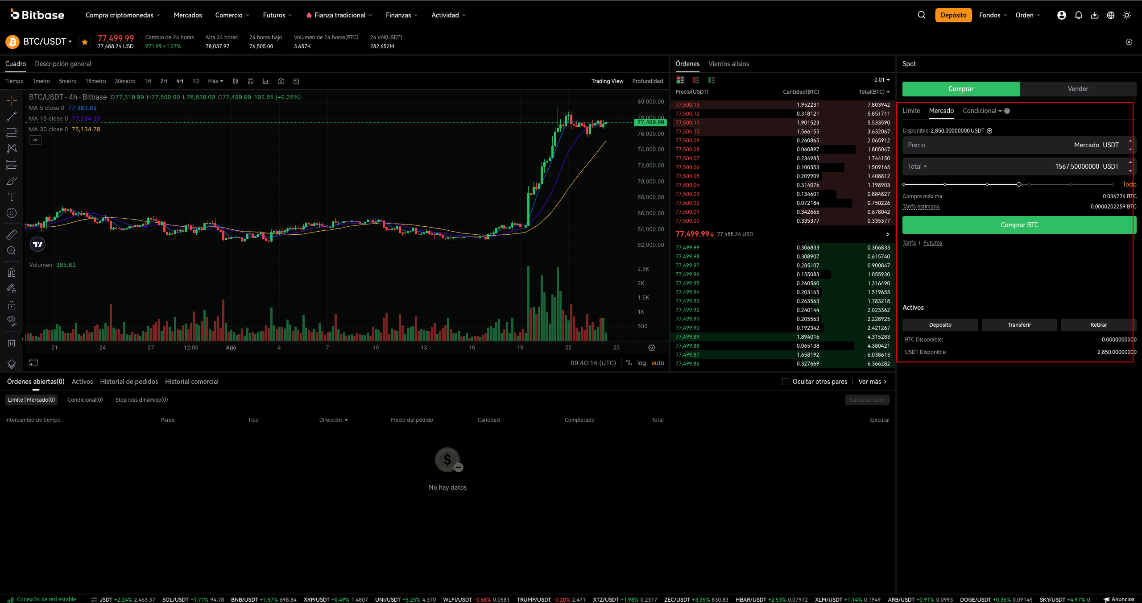This screenshot has width=1142, height=603.
Task: Open the notifications bell
Action: (1079, 15)
